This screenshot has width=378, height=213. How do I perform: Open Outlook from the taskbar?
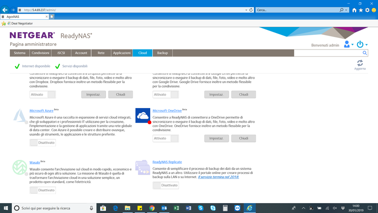(x=164, y=208)
